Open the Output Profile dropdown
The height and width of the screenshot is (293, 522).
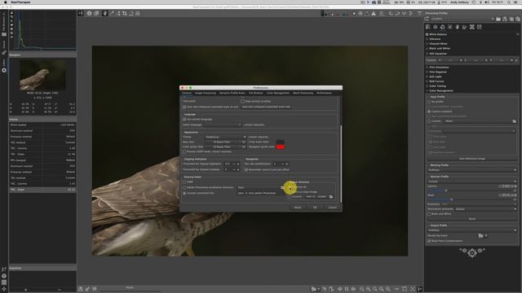471,230
